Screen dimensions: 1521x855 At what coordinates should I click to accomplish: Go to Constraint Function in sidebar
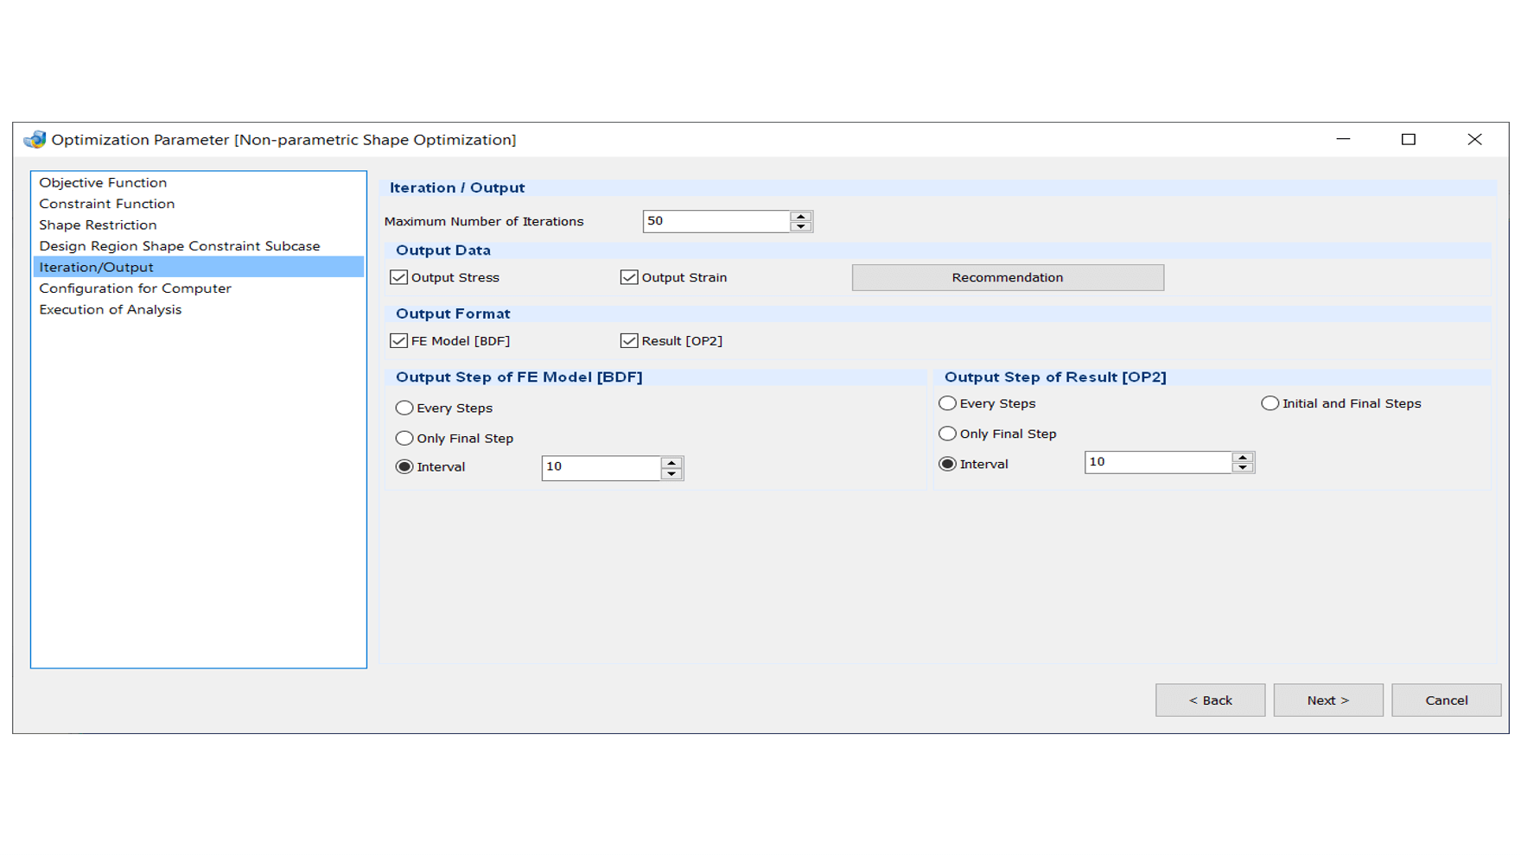pyautogui.click(x=106, y=204)
